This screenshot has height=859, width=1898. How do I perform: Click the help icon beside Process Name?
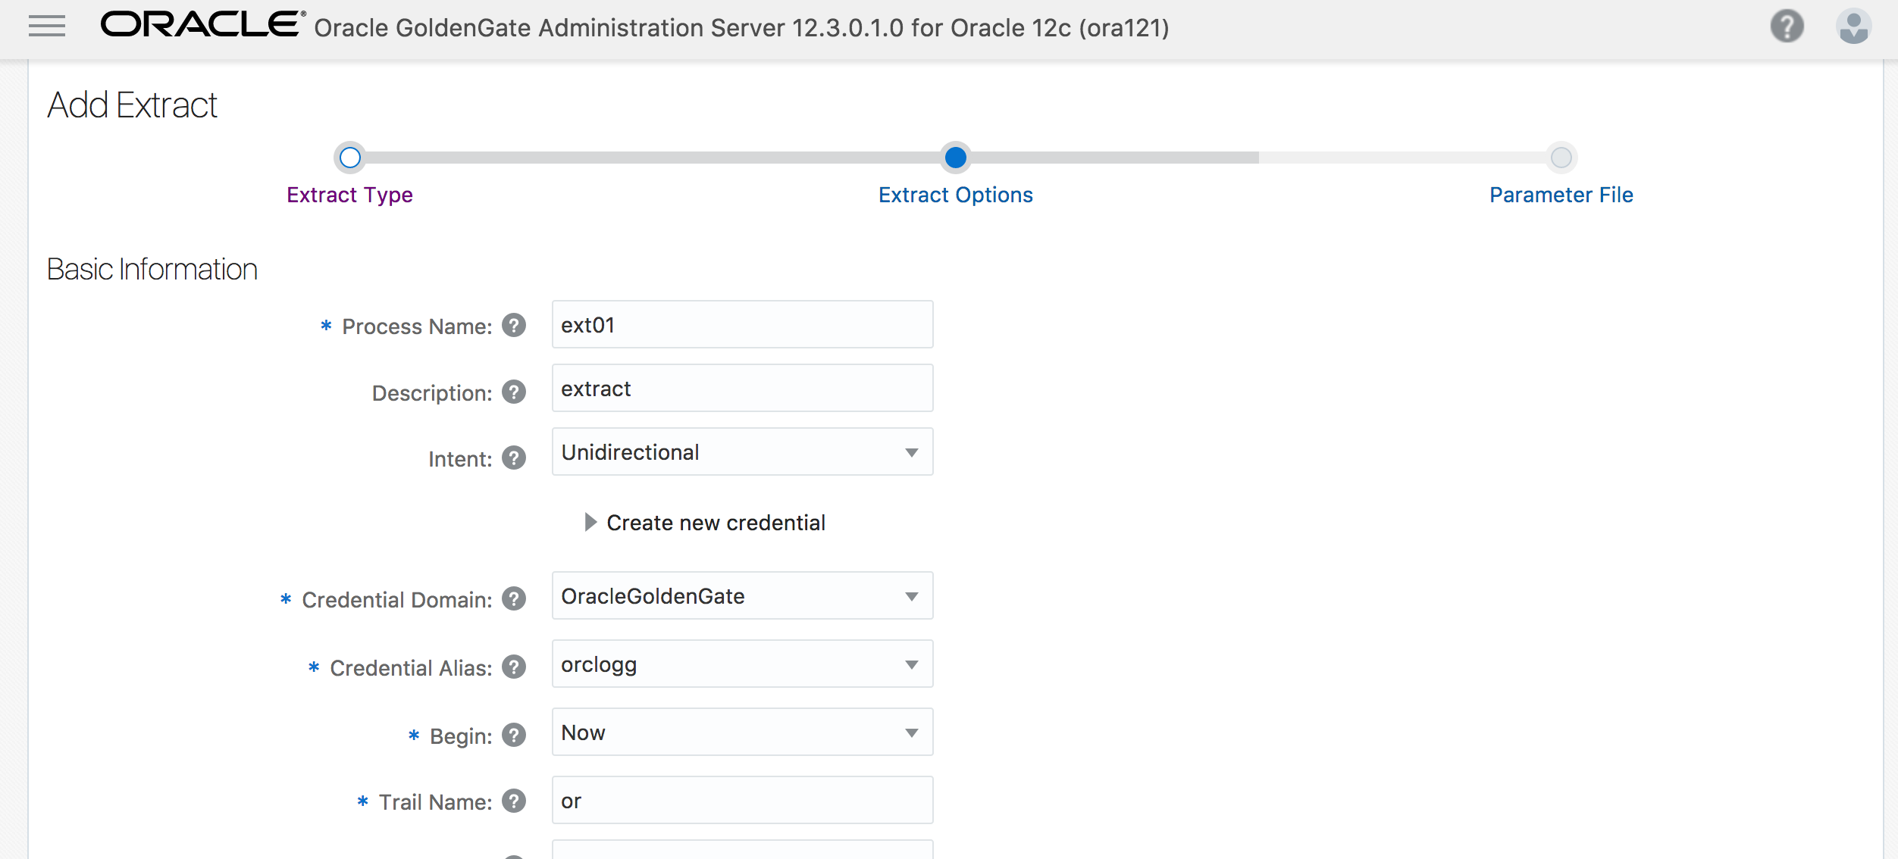[514, 326]
